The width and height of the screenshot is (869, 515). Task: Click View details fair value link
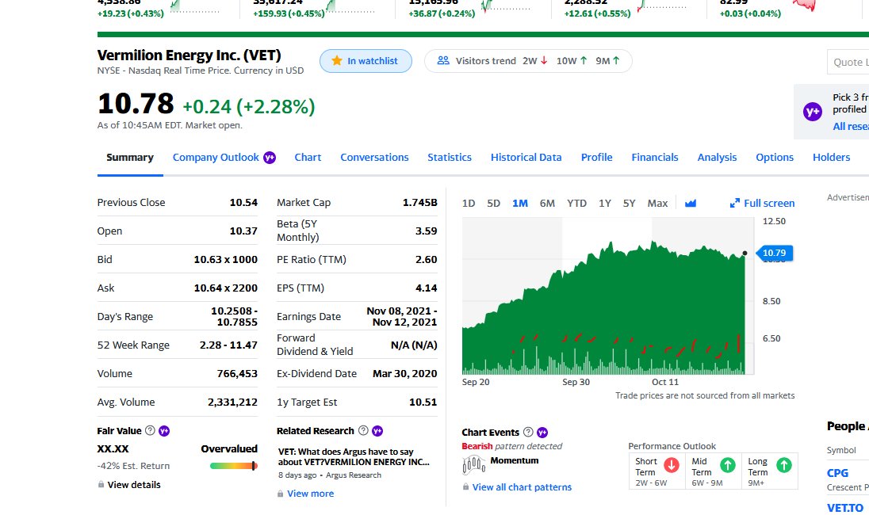pyautogui.click(x=133, y=485)
